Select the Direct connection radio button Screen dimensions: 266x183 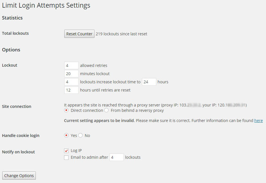coord(67,110)
